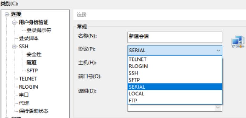Click the 名称 session name field
246x118 pixels.
(175, 37)
